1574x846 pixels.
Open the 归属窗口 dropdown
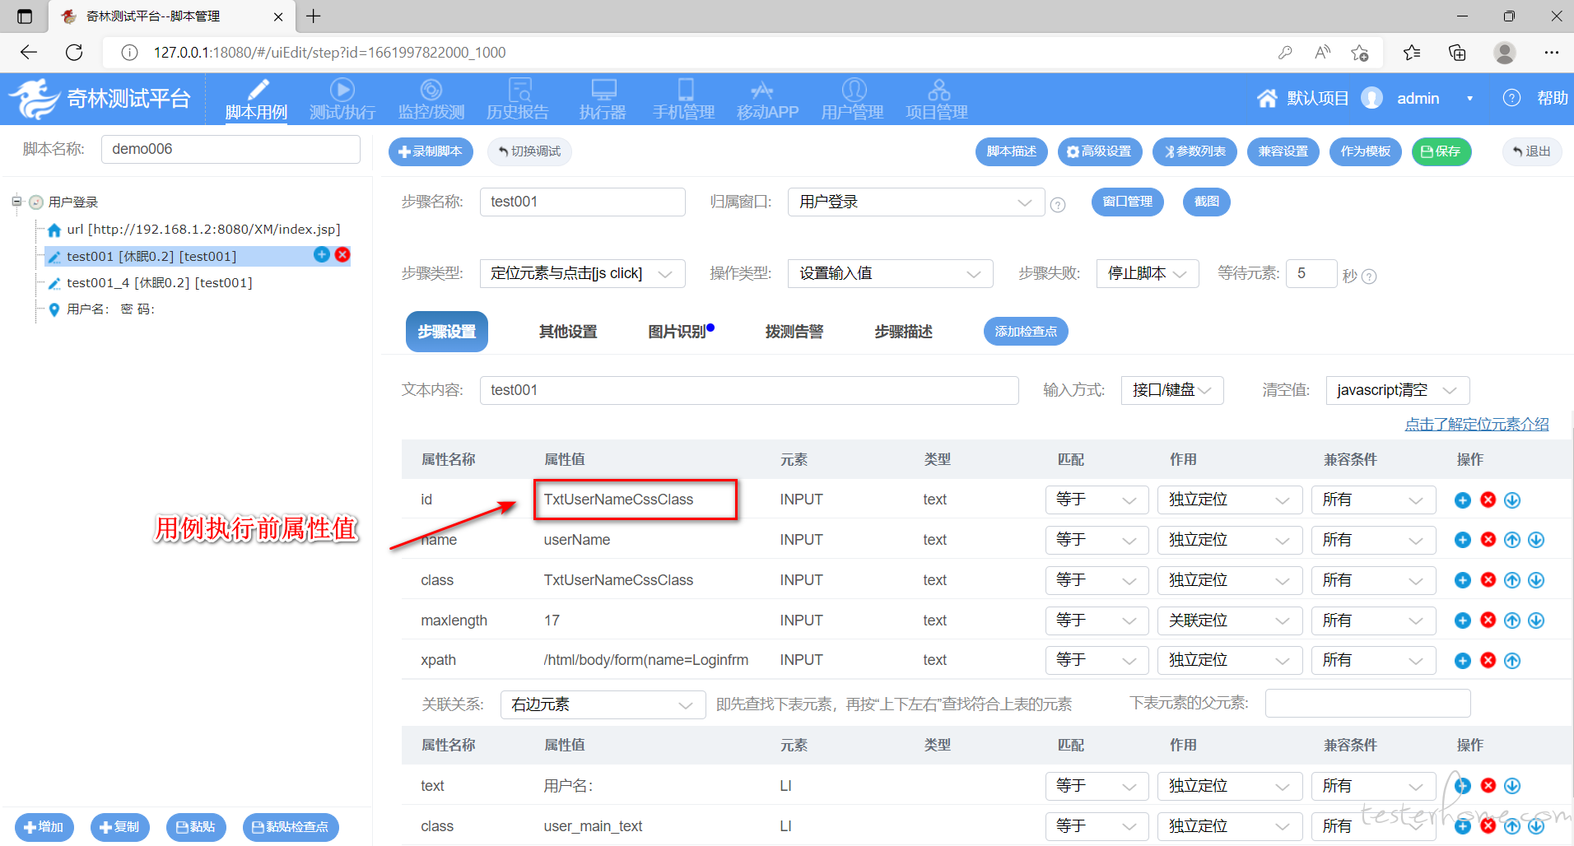(x=915, y=202)
